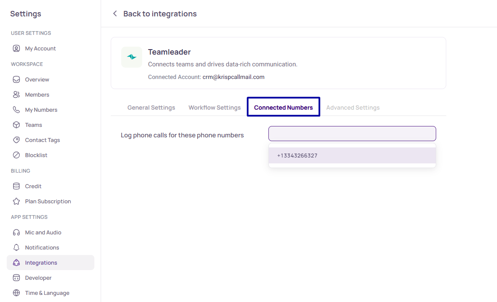This screenshot has height=302, width=497.
Task: Choose +13343266327 from the dropdown list
Action: pyautogui.click(x=352, y=155)
